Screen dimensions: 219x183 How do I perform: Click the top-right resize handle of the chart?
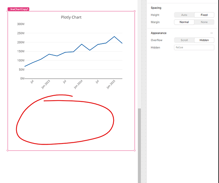(134, 11)
